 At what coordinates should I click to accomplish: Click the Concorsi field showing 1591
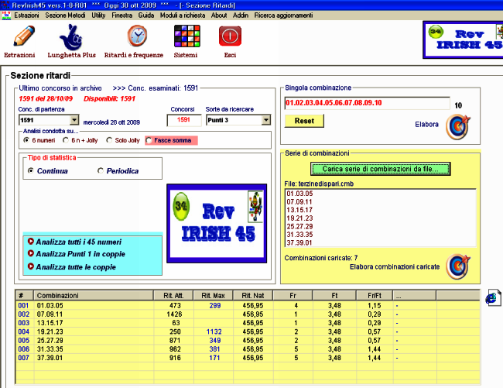coord(184,120)
